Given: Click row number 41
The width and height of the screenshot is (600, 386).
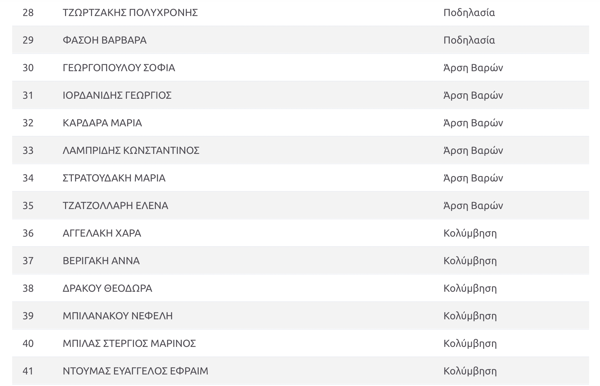Looking at the screenshot, I should click(28, 371).
